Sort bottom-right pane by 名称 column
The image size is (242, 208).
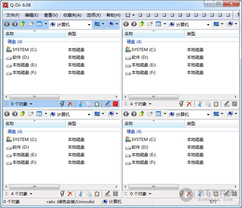154,124
